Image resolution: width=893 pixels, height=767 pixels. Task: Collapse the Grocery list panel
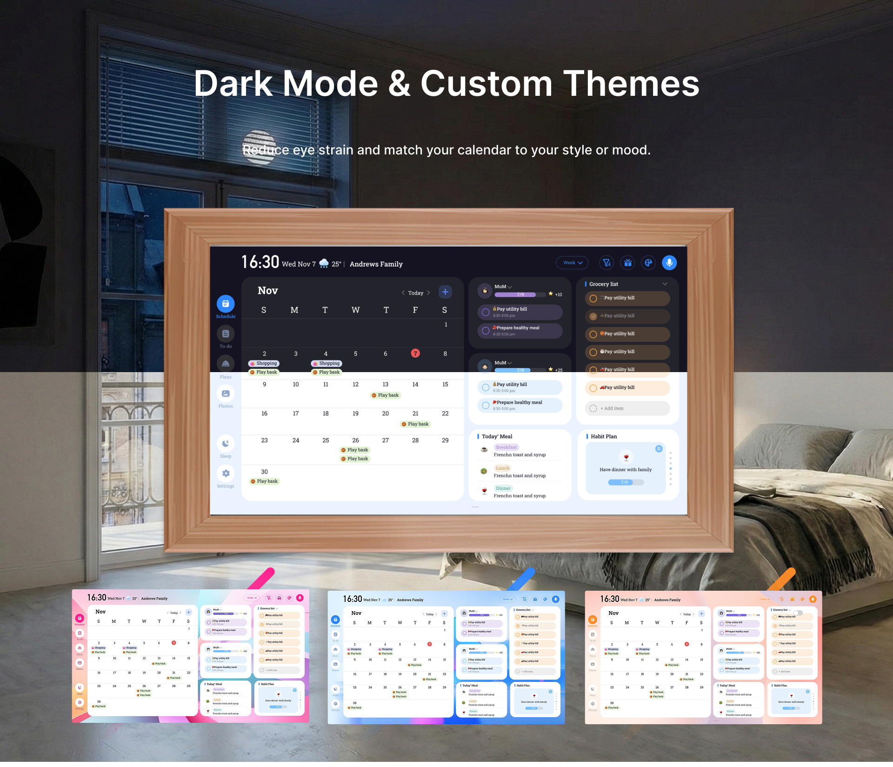pos(665,284)
